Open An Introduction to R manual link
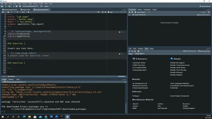The image size is (212, 119). click(x=140, y=84)
